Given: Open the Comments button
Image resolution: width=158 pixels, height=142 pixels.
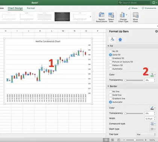Looking at the screenshot, I should pos(149,8).
